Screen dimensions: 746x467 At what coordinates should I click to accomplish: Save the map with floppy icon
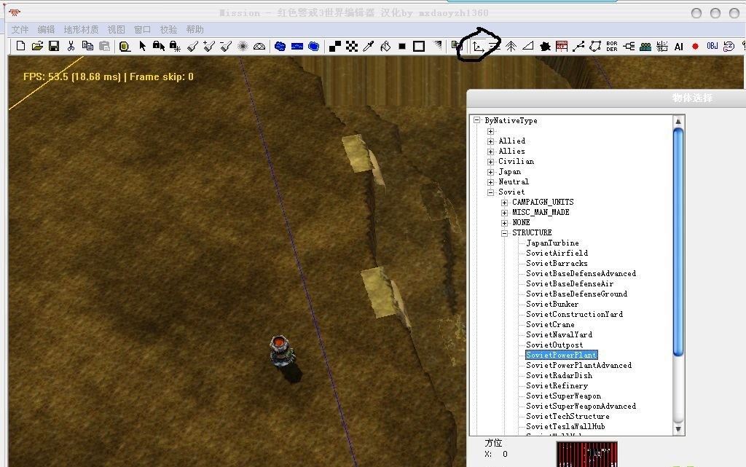54,46
